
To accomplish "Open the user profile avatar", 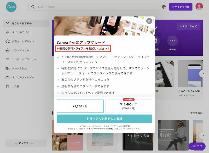I will click(x=199, y=6).
